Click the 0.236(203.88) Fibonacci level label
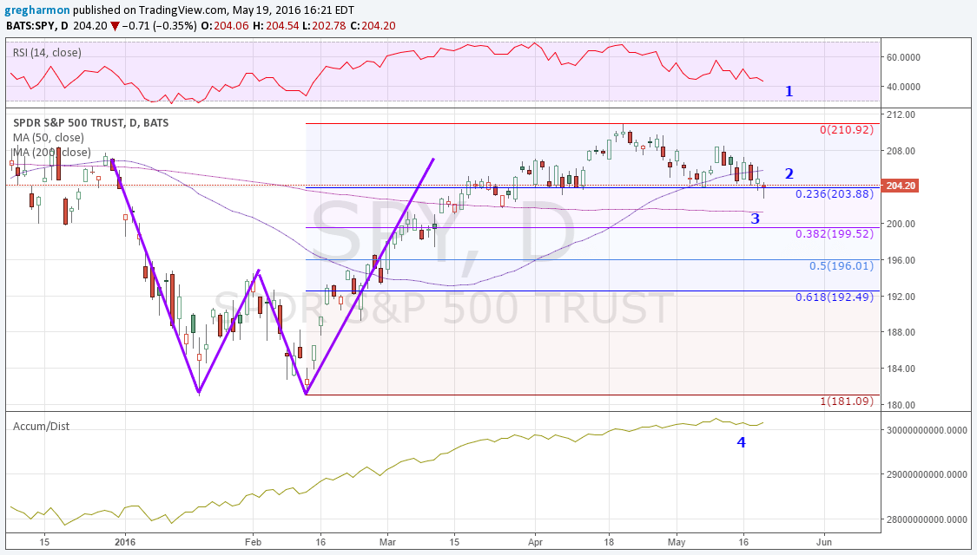Screen dimensions: 977x555 click(x=835, y=194)
